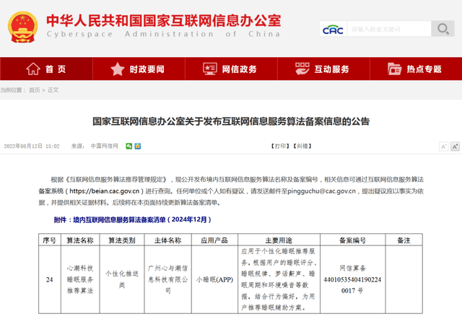Increase font size with large A button

coord(455,146)
